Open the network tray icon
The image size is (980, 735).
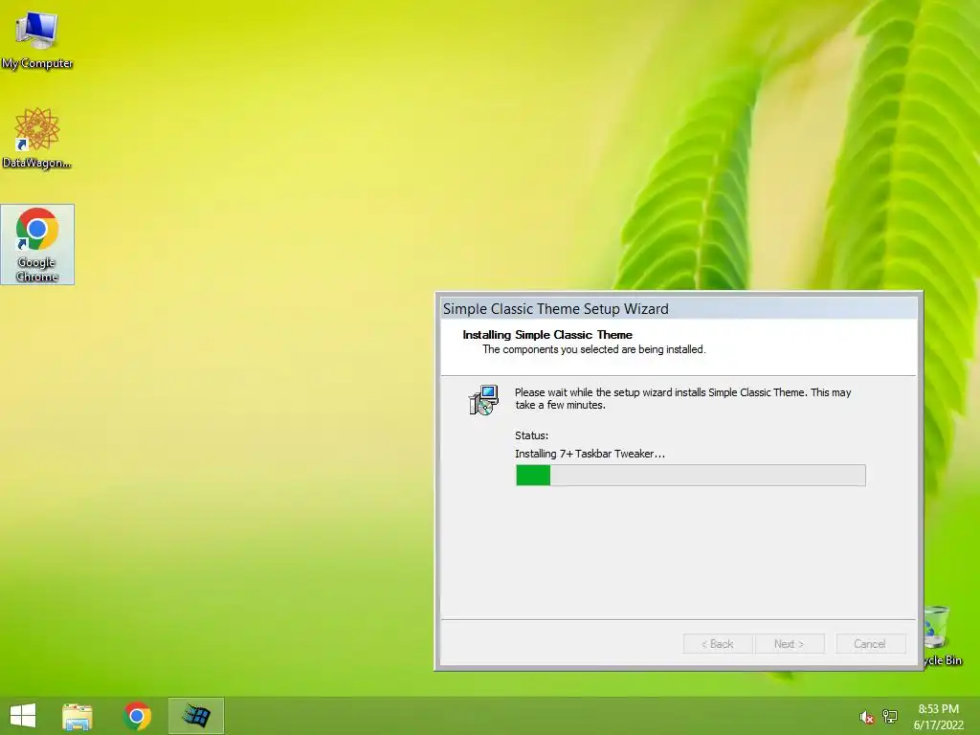tap(890, 716)
